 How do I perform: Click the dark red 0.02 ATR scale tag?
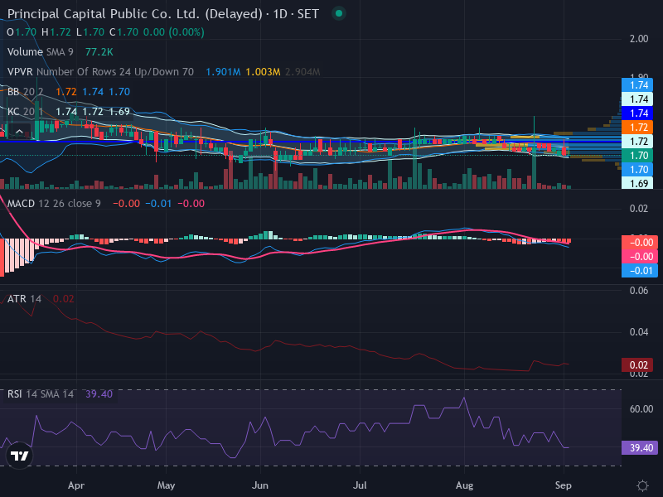pyautogui.click(x=639, y=365)
